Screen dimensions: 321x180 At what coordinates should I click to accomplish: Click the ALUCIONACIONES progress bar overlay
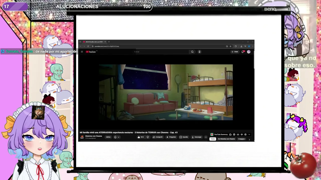(77, 6)
